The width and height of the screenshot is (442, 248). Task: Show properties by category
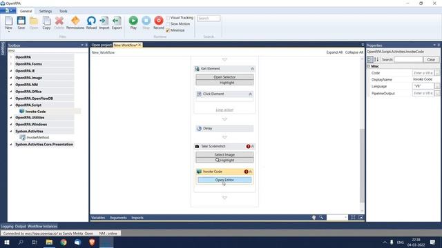[370, 59]
